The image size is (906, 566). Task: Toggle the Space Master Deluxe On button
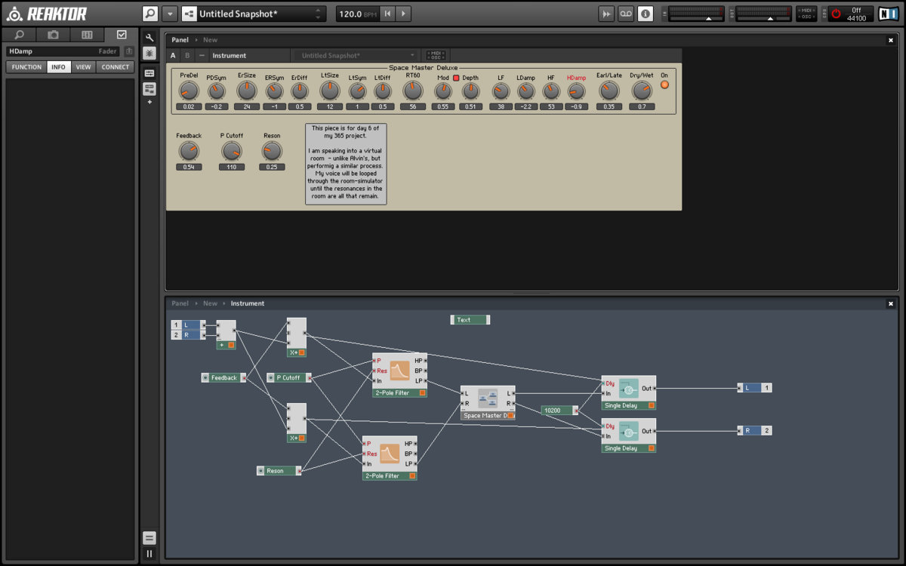(664, 85)
